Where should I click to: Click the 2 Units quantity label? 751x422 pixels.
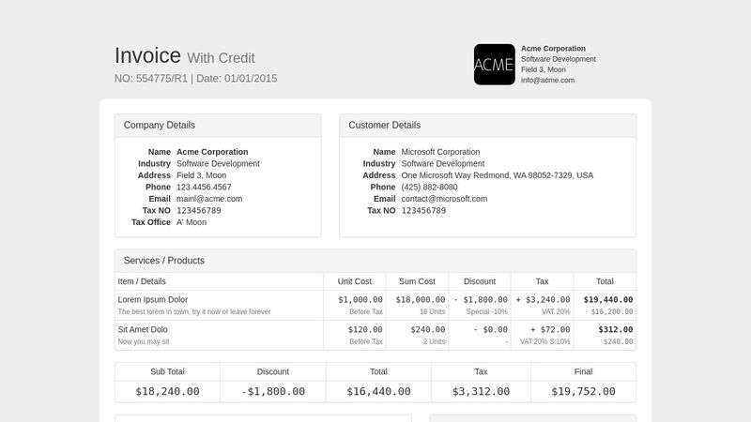(x=434, y=341)
